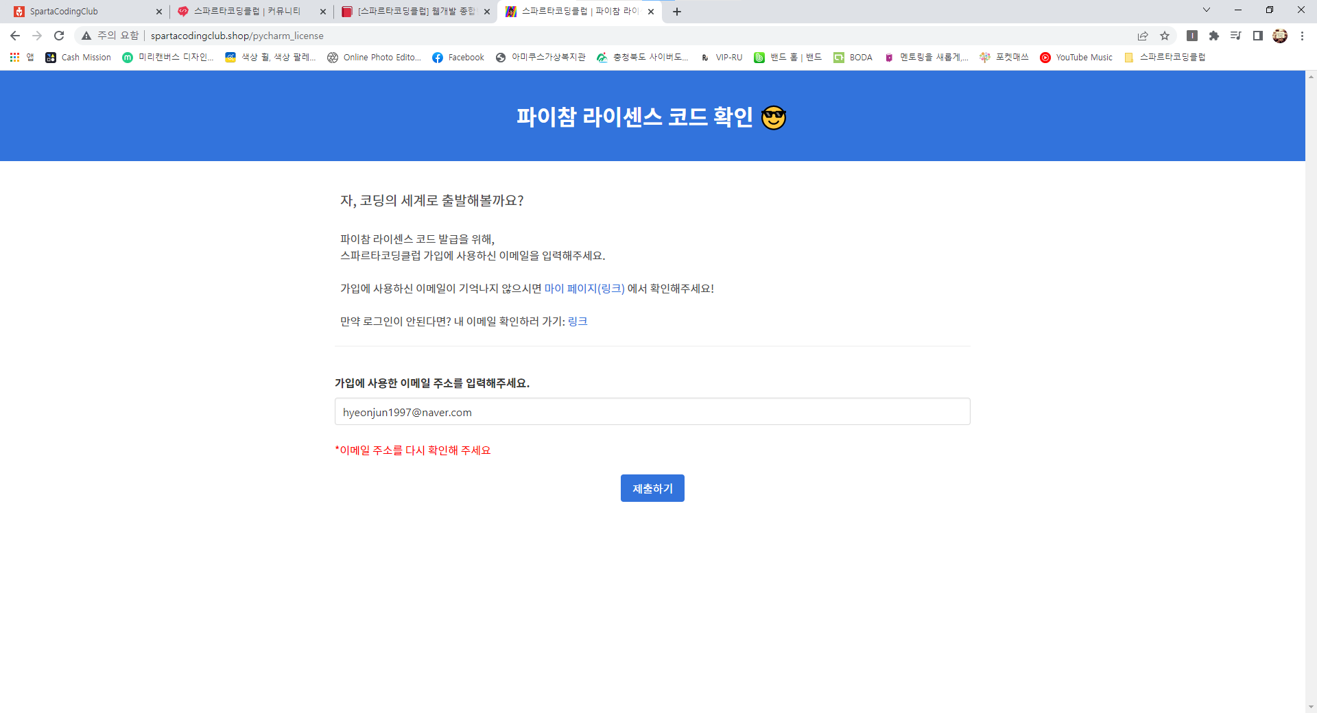This screenshot has width=1317, height=713.
Task: Click the 파이참 라이센스 코드 확인 heading
Action: pyautogui.click(x=652, y=117)
